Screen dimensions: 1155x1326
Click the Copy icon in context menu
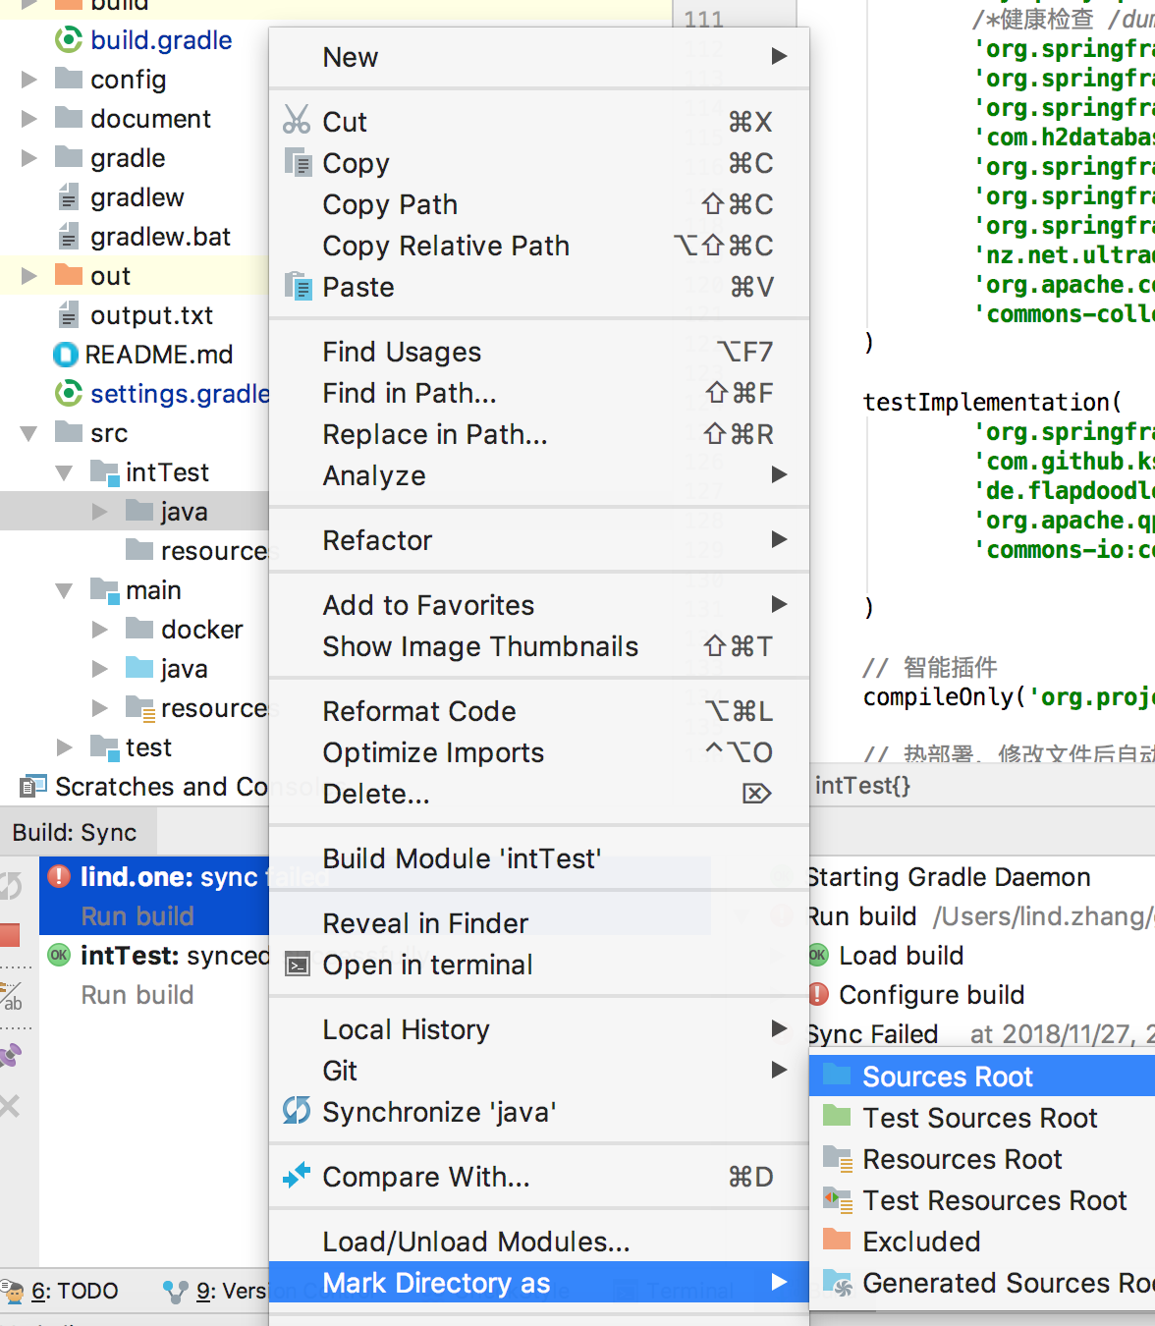point(298,162)
